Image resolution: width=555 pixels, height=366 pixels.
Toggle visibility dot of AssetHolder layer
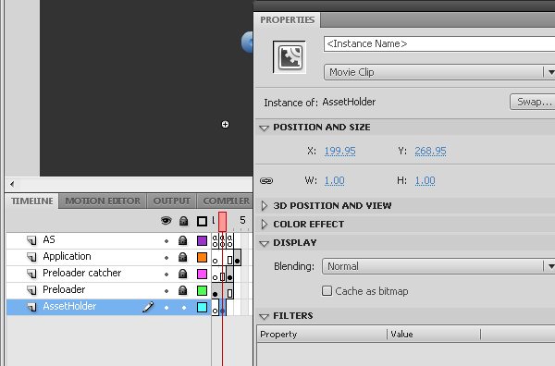click(166, 308)
